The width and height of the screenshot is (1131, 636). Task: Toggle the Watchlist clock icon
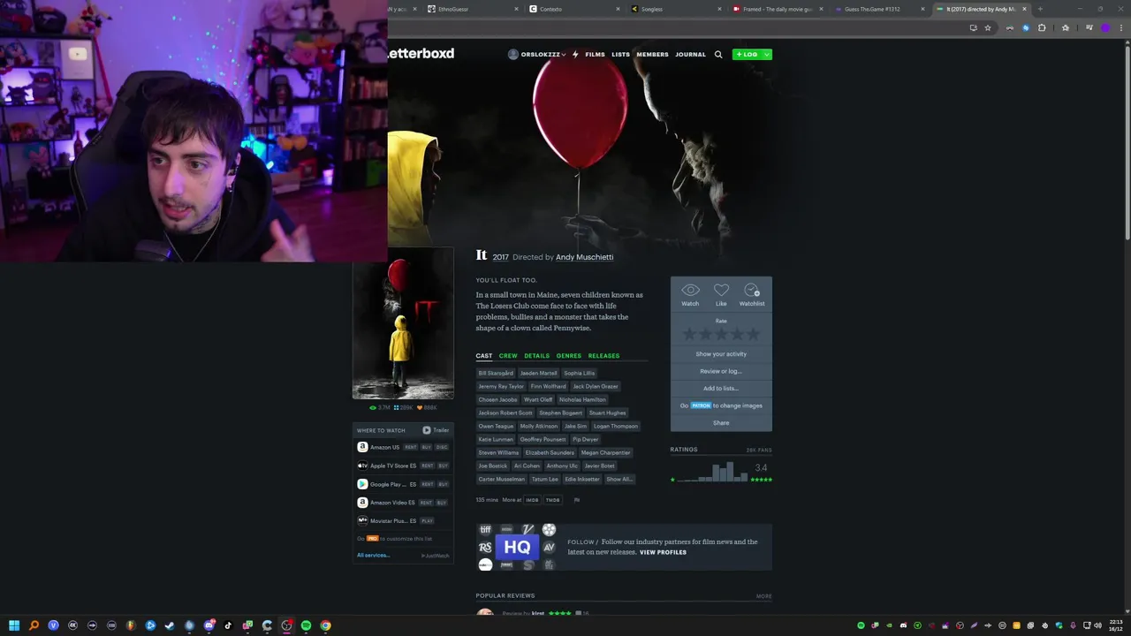coord(752,290)
